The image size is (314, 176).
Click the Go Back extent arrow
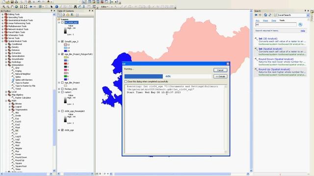pyautogui.click(x=31, y=7)
